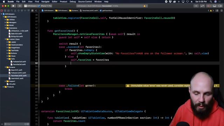The image size is (224, 126).
Task: Open macOS Spotlight search
Action: coord(211,1)
